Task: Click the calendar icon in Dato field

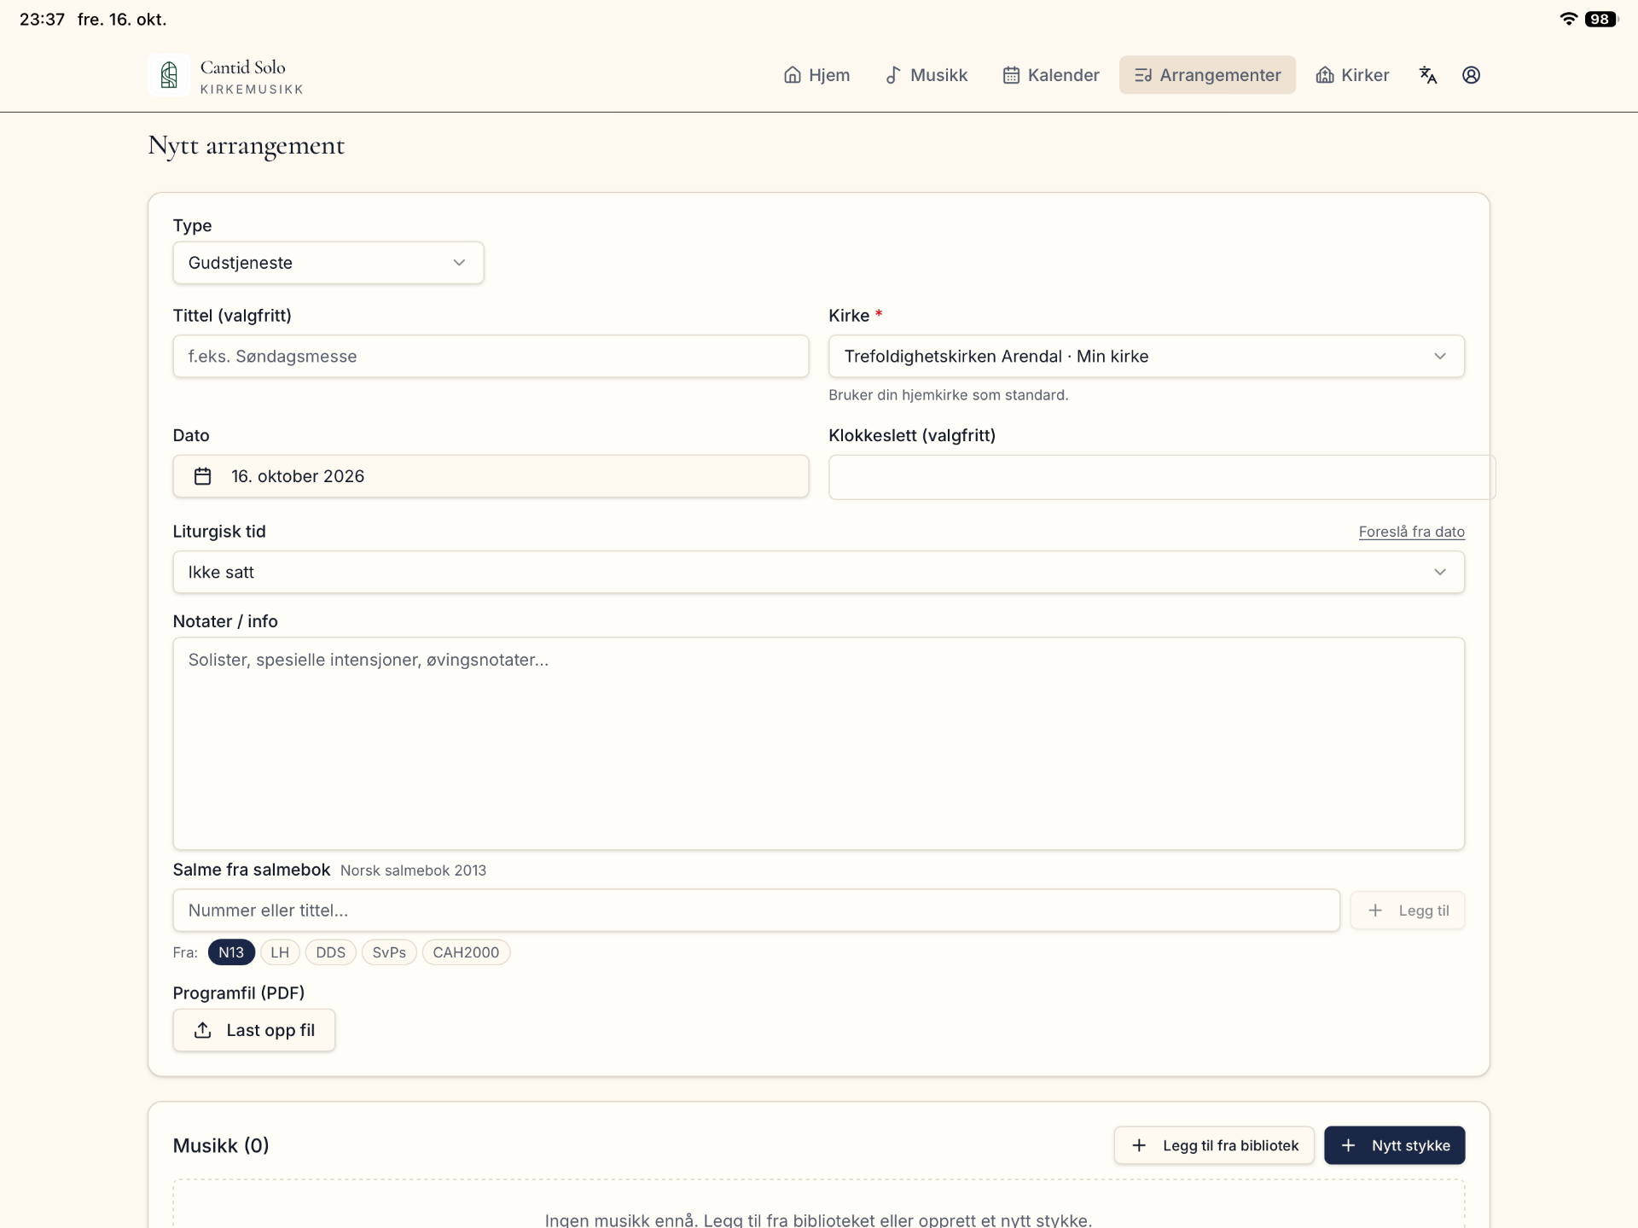Action: click(202, 476)
